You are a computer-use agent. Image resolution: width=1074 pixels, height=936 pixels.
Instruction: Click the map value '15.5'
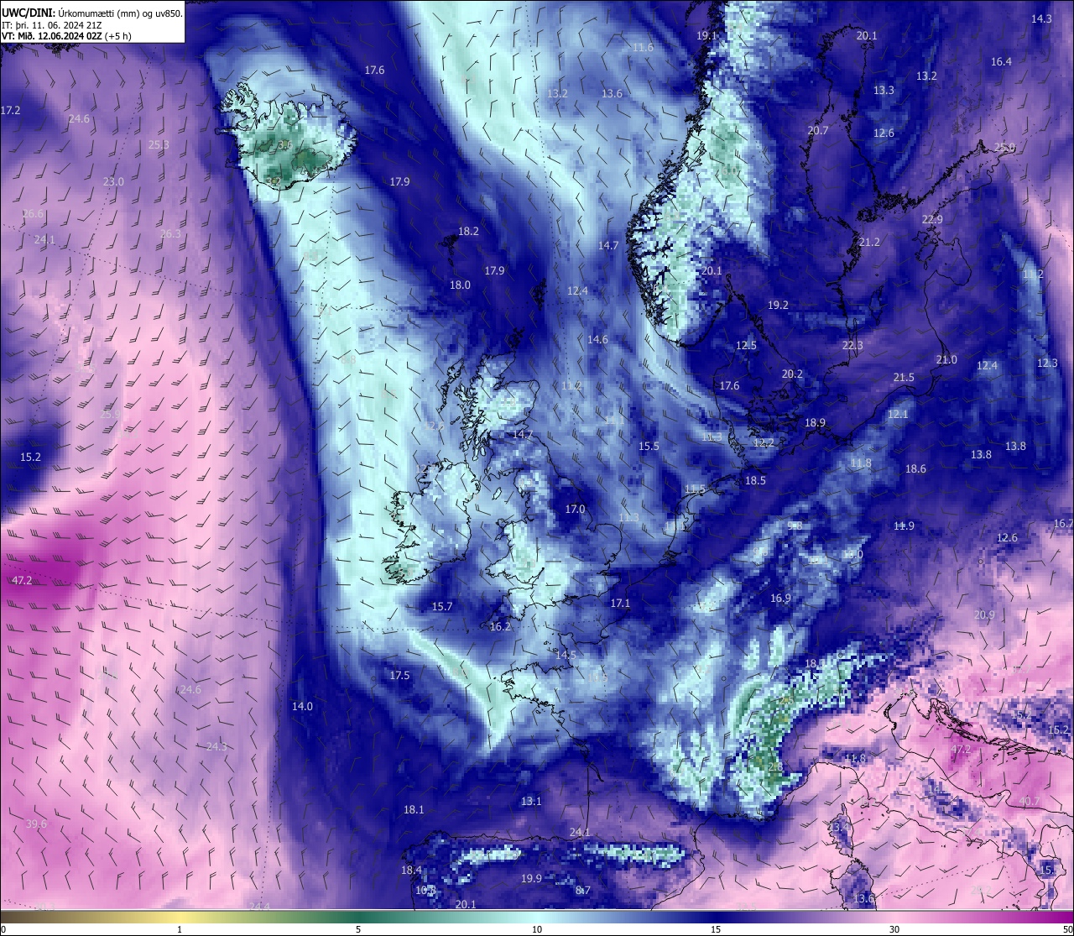[x=649, y=446]
